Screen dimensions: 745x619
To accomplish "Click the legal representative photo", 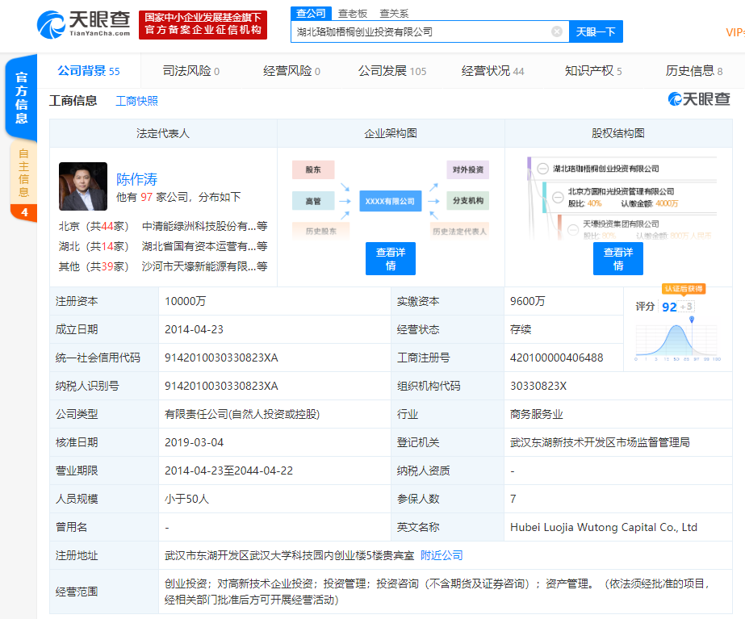I will click(x=83, y=186).
